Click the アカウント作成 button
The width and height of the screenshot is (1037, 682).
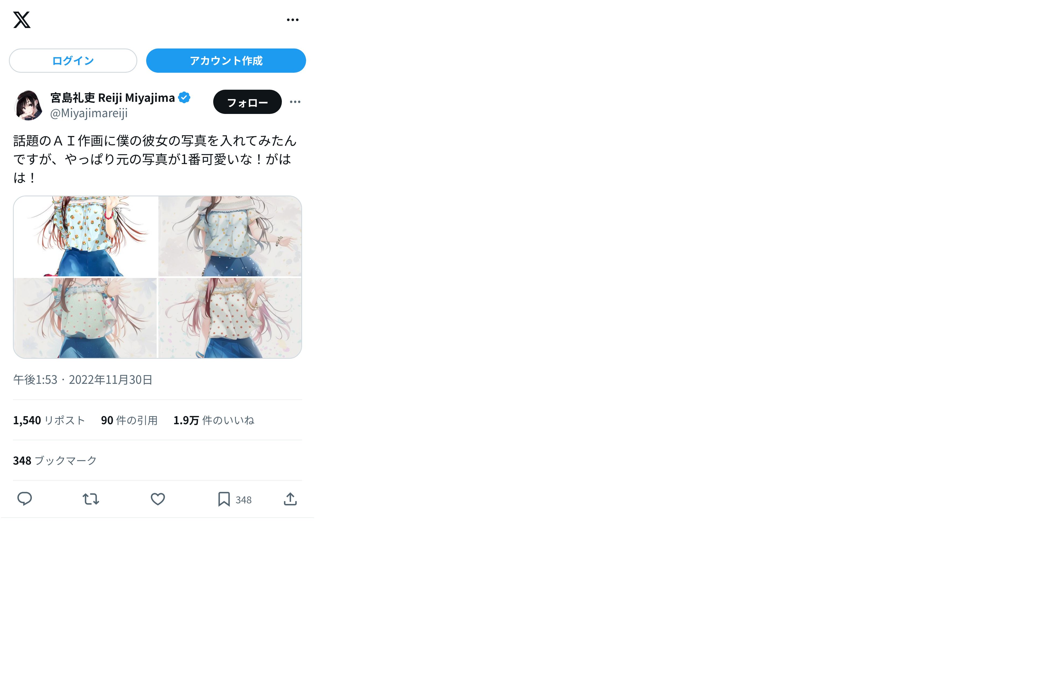coord(226,61)
